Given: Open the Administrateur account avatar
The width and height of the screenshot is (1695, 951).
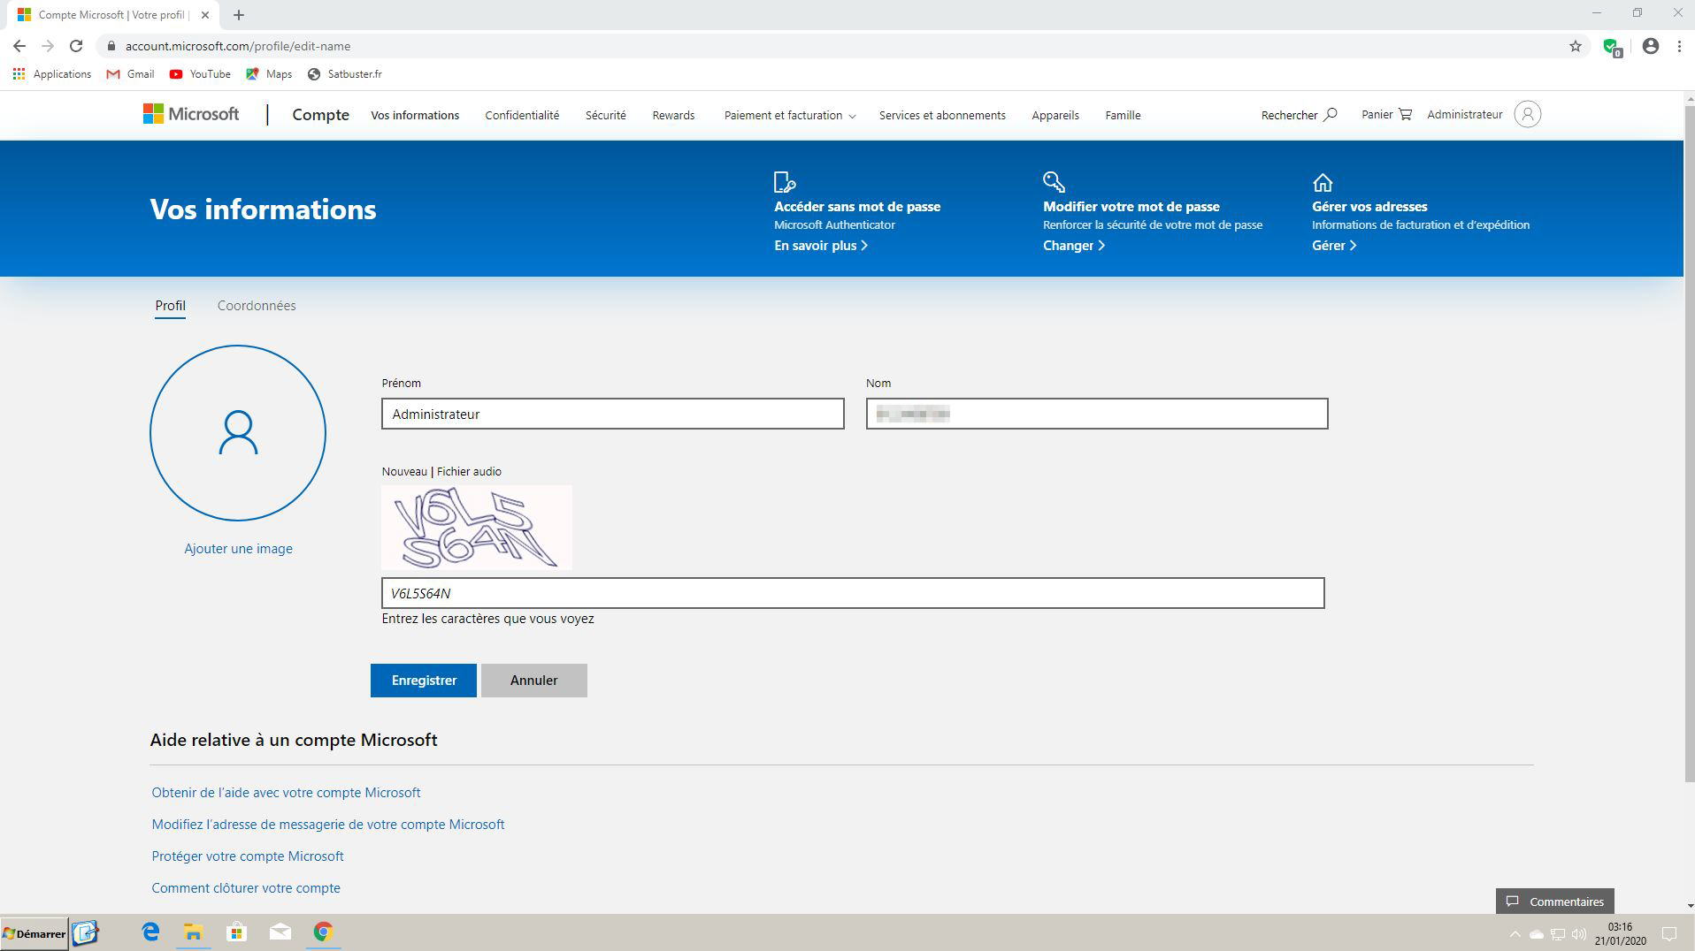Looking at the screenshot, I should [x=1527, y=114].
